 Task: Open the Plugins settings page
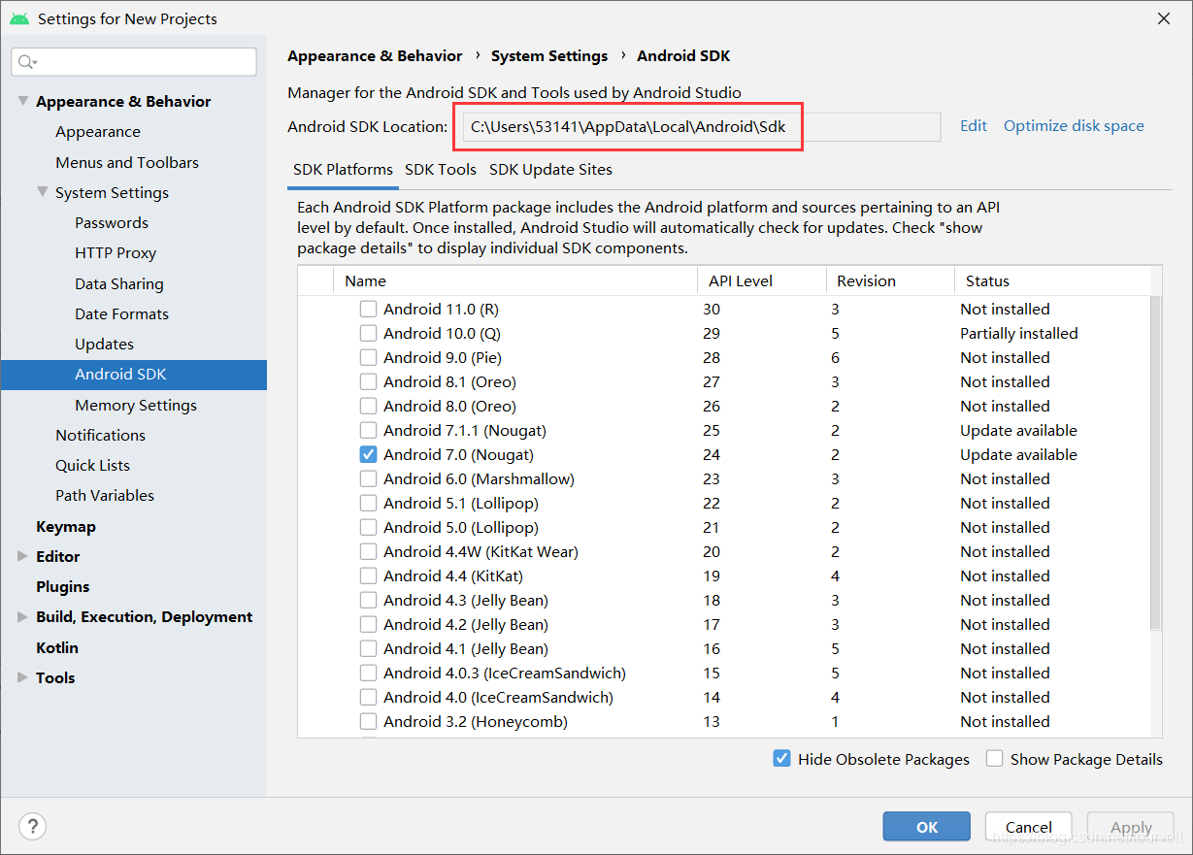point(62,587)
